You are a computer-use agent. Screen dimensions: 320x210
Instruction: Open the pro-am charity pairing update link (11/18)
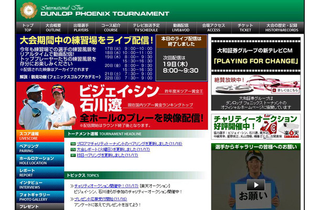pyautogui.click(x=130, y=144)
